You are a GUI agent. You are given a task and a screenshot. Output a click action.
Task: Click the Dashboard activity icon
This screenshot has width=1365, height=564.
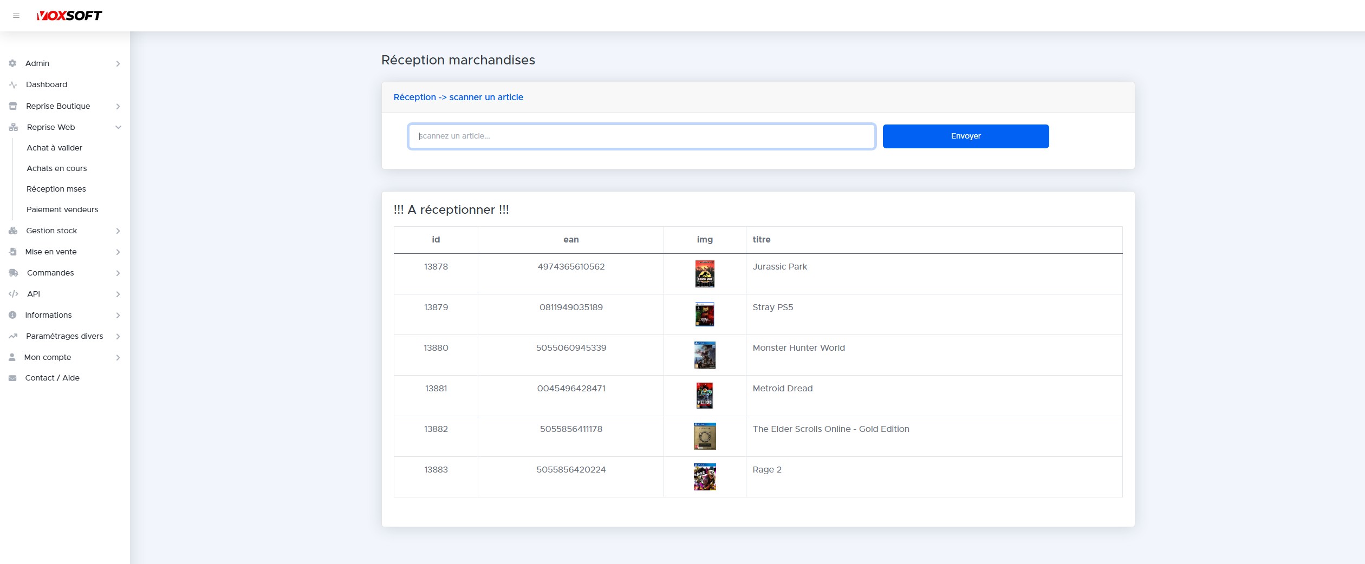[x=13, y=85]
